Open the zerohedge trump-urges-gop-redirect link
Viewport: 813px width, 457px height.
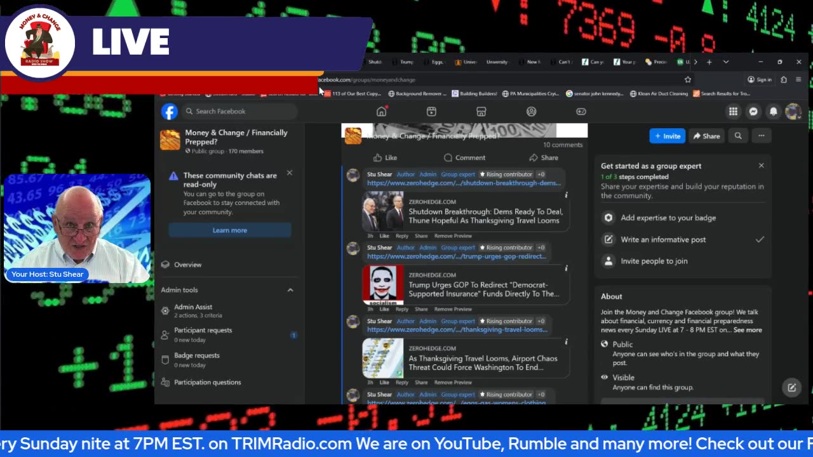point(457,256)
